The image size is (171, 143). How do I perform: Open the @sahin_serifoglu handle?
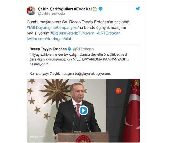pyautogui.click(x=51, y=13)
